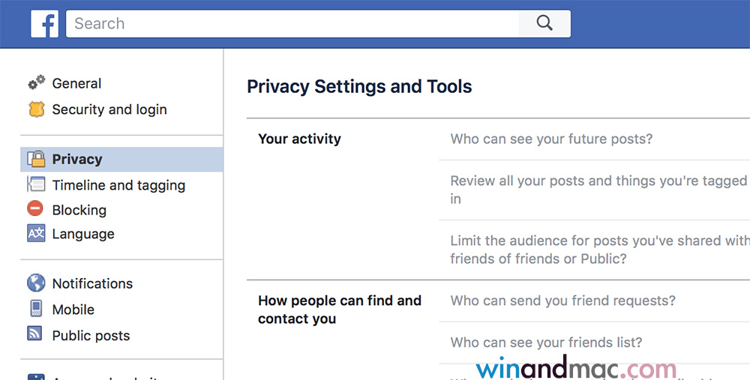Image resolution: width=750 pixels, height=380 pixels.
Task: Click the Facebook logo icon
Action: [x=45, y=24]
